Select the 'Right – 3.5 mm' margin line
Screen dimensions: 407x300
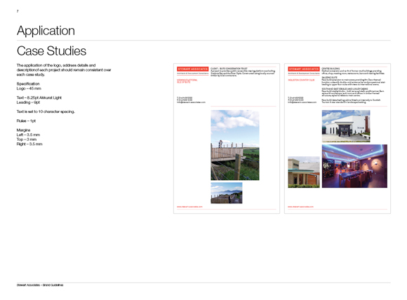pyautogui.click(x=29, y=144)
